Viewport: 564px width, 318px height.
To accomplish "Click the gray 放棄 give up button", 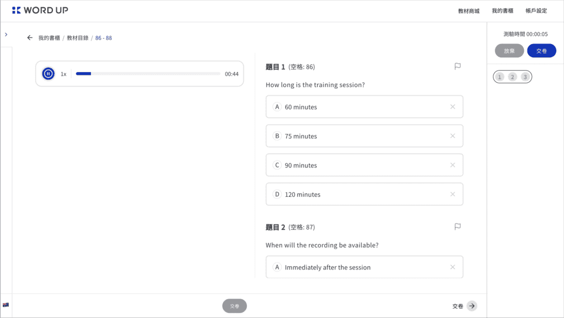I will tap(509, 51).
